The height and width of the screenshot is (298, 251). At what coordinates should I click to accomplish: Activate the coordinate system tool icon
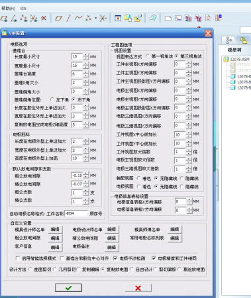(x=34, y=19)
